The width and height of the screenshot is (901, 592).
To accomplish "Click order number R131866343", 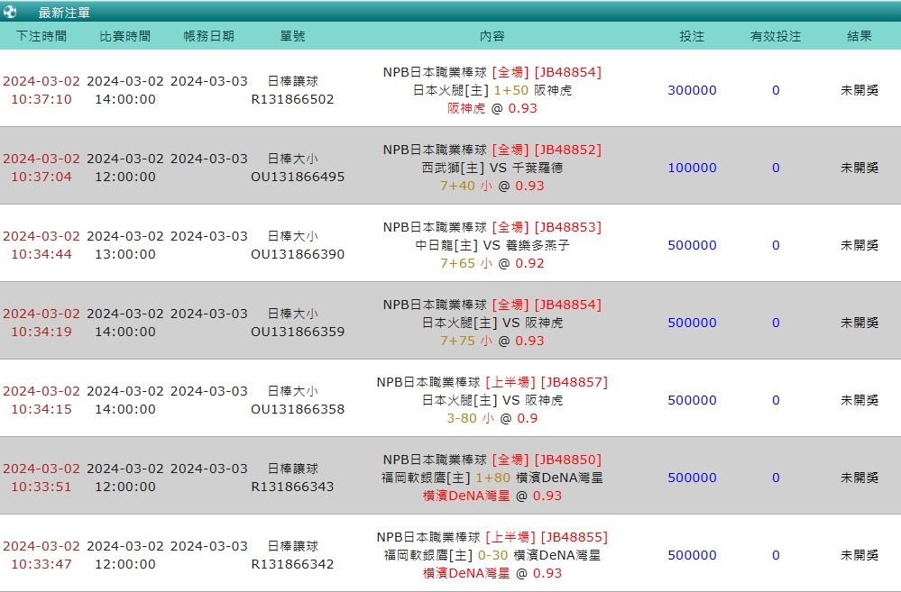I will [292, 487].
